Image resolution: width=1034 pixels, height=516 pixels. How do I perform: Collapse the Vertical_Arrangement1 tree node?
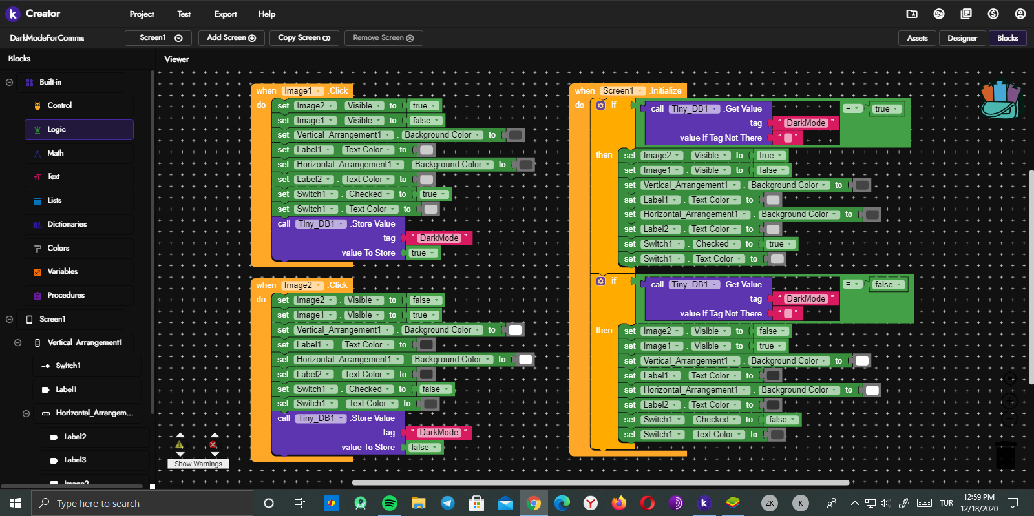[x=18, y=342]
